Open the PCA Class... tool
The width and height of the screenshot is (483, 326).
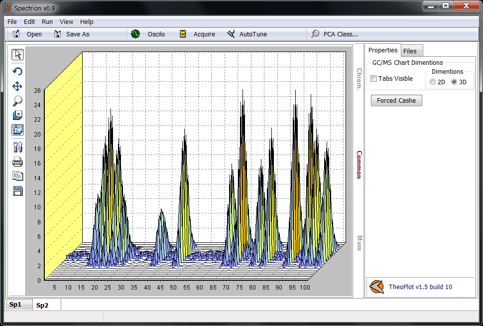[335, 34]
